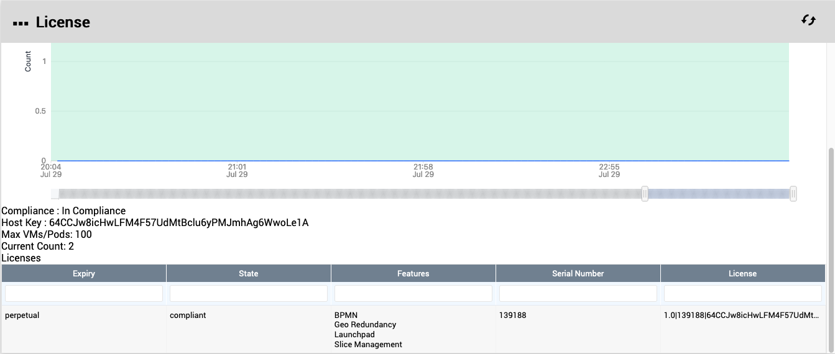
Task: Focus the License column filter field
Action: pyautogui.click(x=743, y=293)
